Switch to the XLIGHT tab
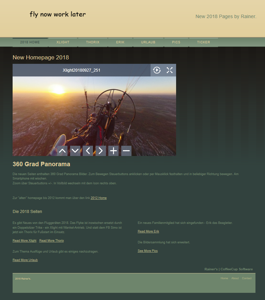The width and height of the screenshot is (265, 300). [x=63, y=42]
